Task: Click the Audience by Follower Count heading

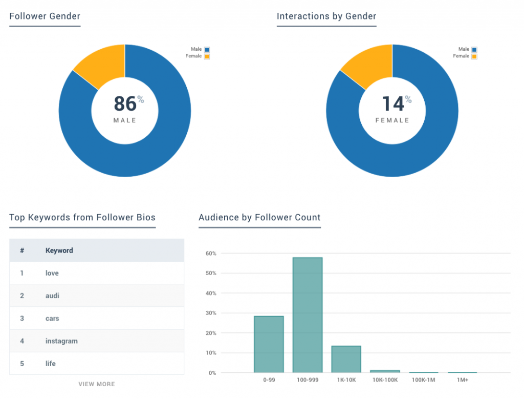Action: [259, 217]
